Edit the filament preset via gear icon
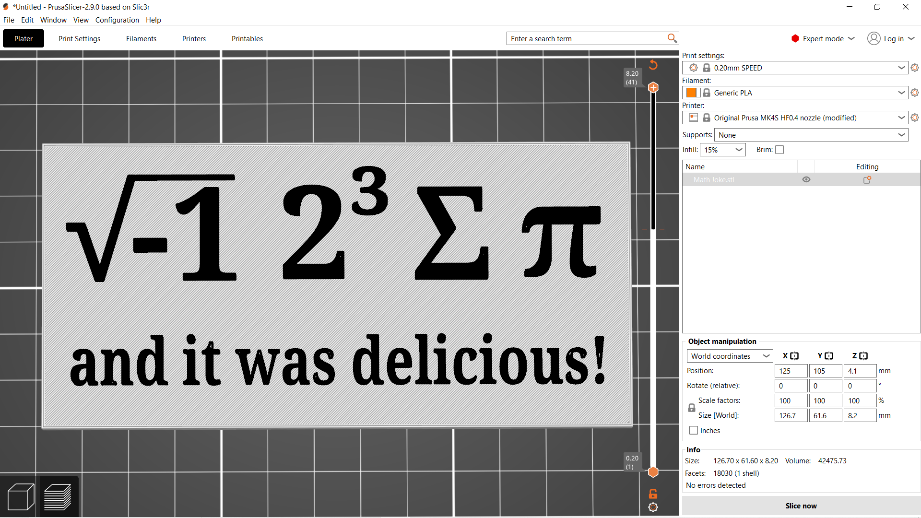Viewport: 921px width, 518px height. (x=915, y=93)
